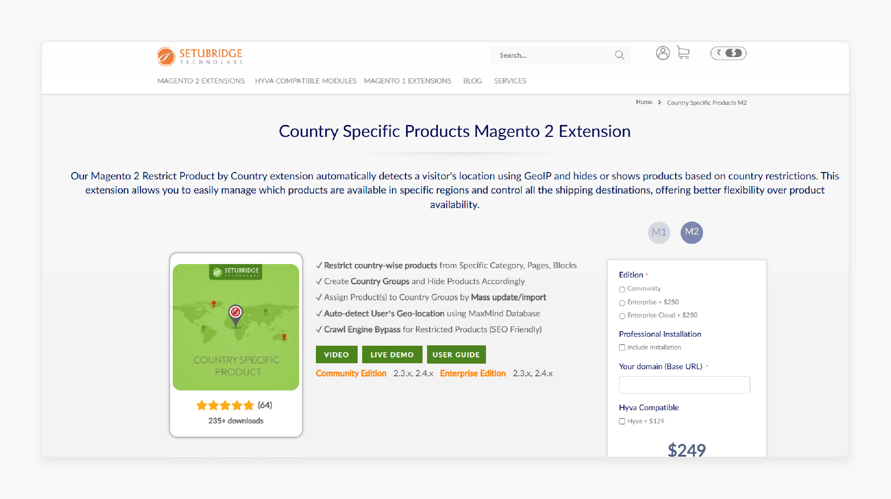Click the LIVE DEMO button
The image size is (891, 499).
[392, 355]
